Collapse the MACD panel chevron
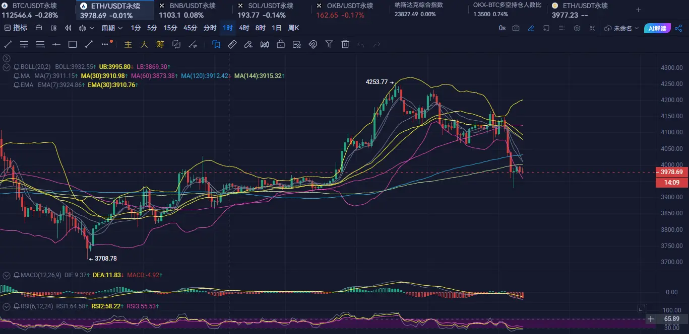The width and height of the screenshot is (689, 334). click(7, 276)
